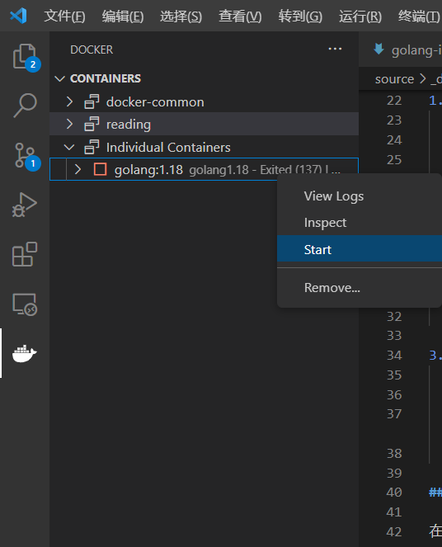Open the Docker whale view icon

(25, 353)
